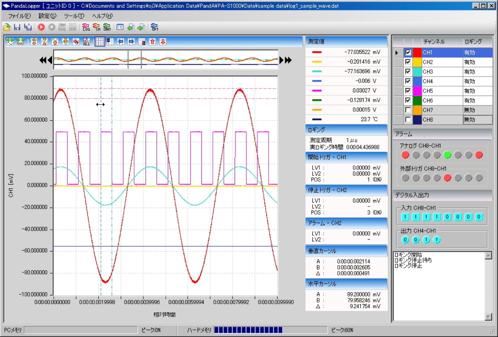Click the magenta CH5 color swatch
The image size is (498, 337).
(x=417, y=91)
